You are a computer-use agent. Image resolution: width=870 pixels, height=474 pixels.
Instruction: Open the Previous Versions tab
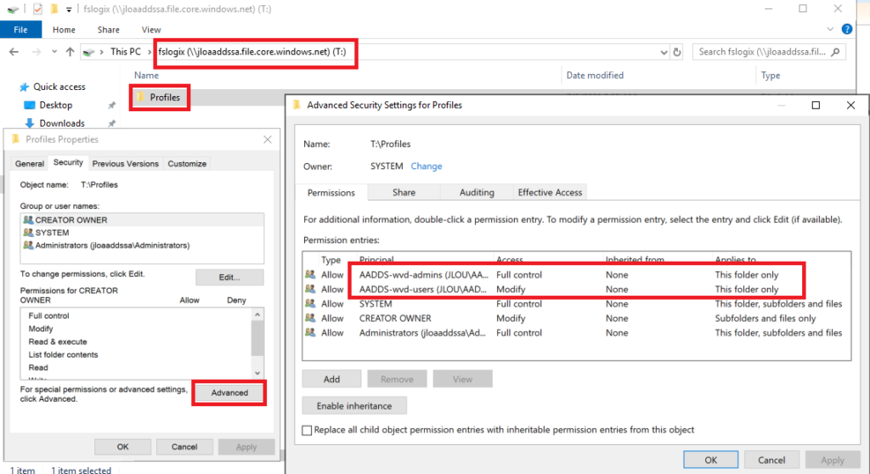pos(126,164)
